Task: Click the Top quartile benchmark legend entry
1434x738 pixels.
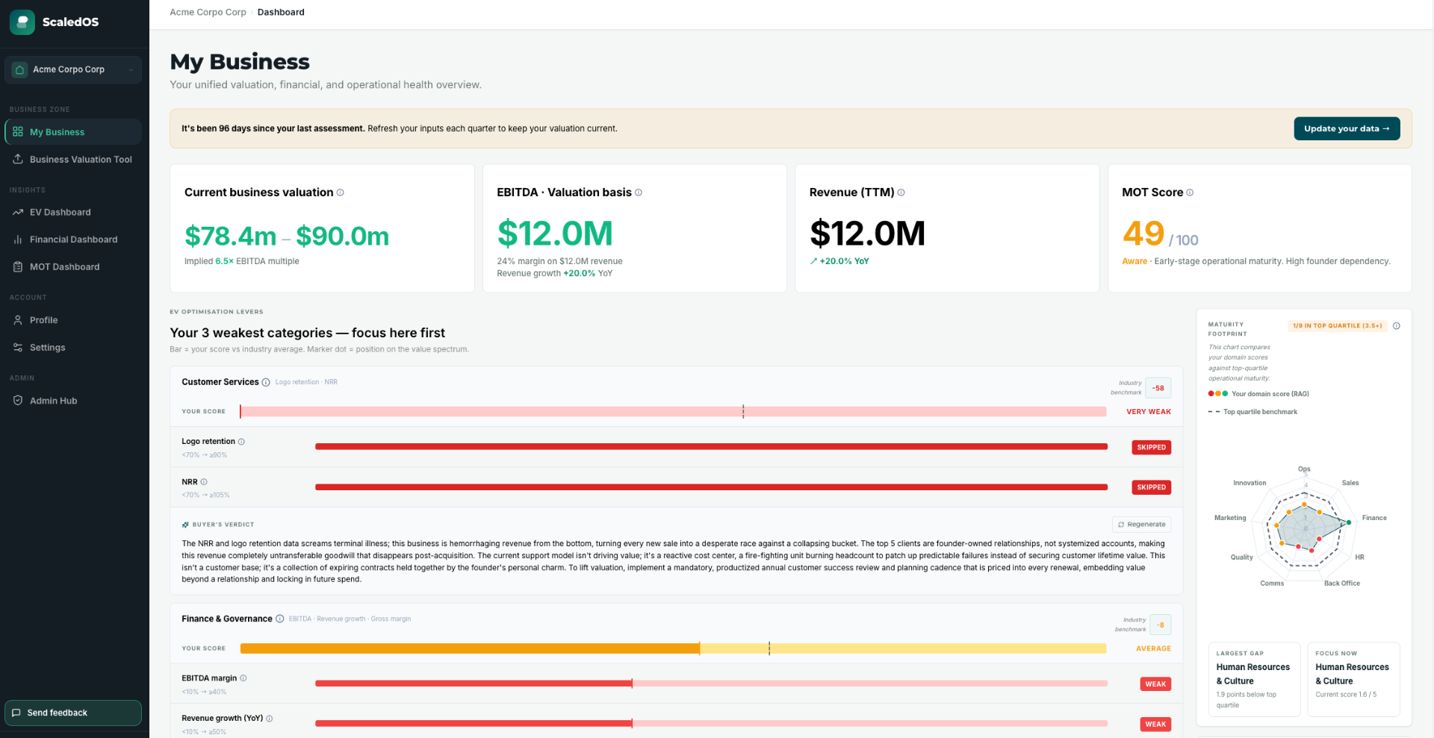Action: [x=1253, y=412]
